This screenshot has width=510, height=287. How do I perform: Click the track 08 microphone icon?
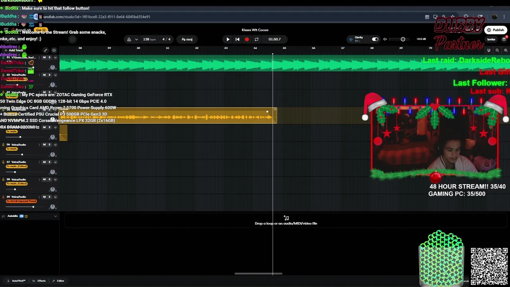click(3, 179)
